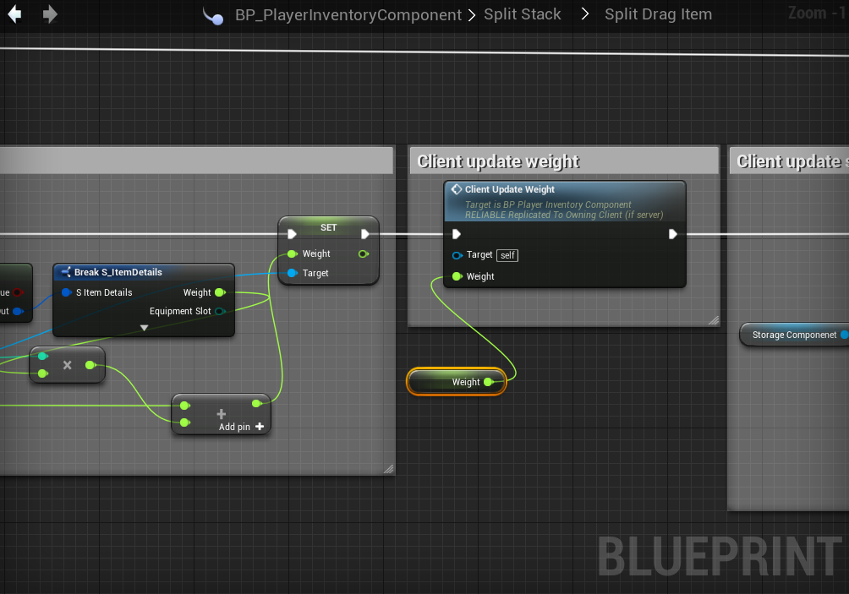Click Client Update Weight output execution pin
The height and width of the screenshot is (594, 849).
pyautogui.click(x=673, y=234)
